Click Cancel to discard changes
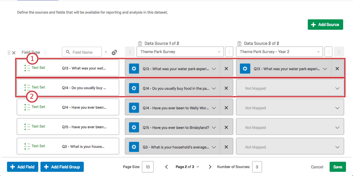Screen dimensions: 353x176 coord(317,167)
